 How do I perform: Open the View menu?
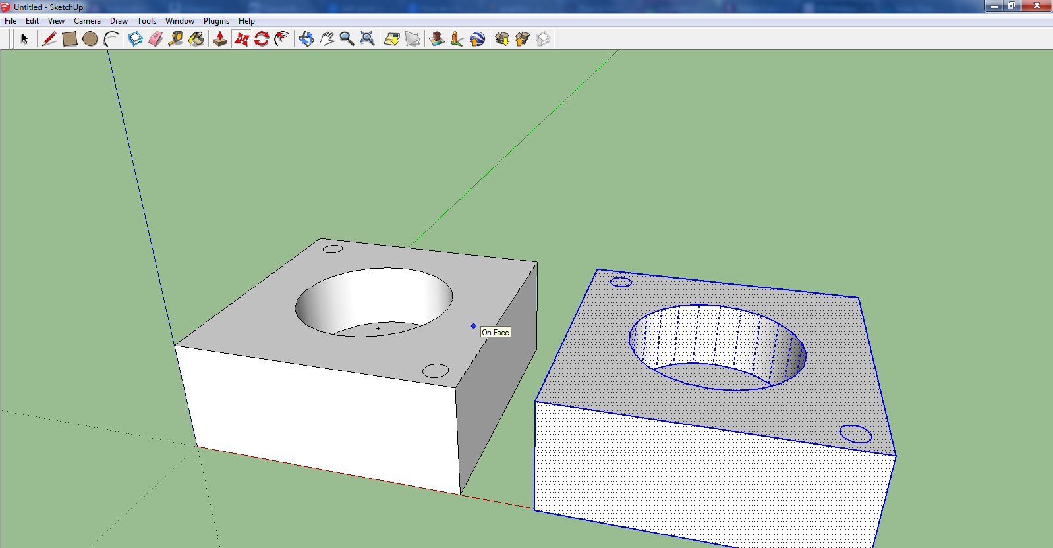[56, 21]
